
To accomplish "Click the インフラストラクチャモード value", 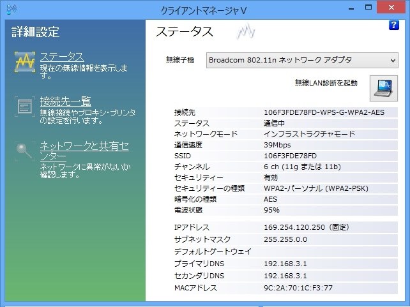I will point(309,134).
